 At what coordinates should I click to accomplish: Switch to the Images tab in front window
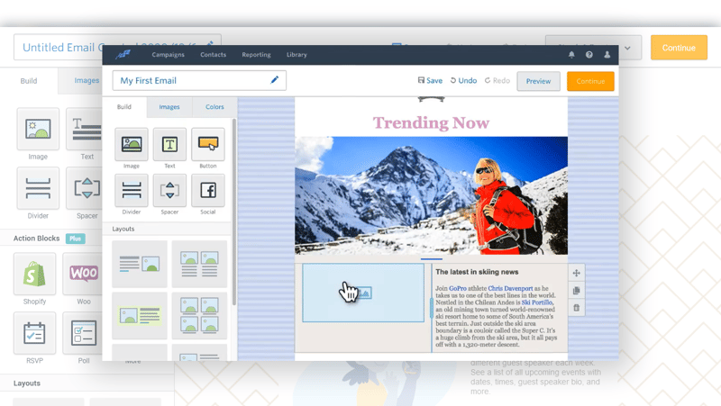(169, 107)
